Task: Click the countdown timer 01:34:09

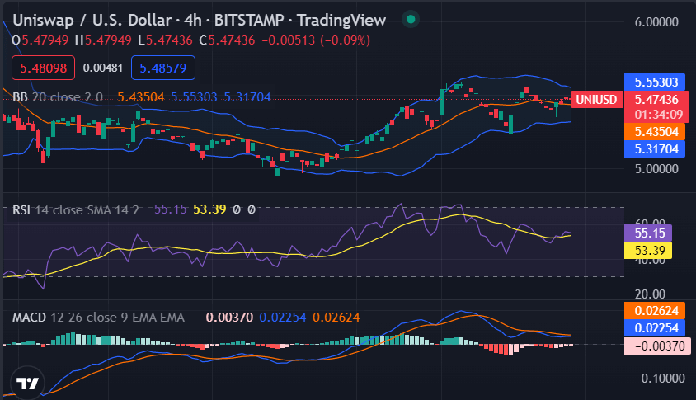Action: coord(656,115)
